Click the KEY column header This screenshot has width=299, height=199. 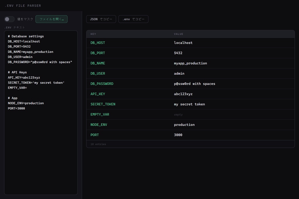(93, 34)
